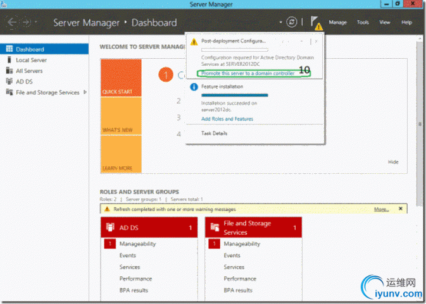Screen dimensions: 426x304
Task: Open Manageability under File and Storage Services
Action: point(242,244)
